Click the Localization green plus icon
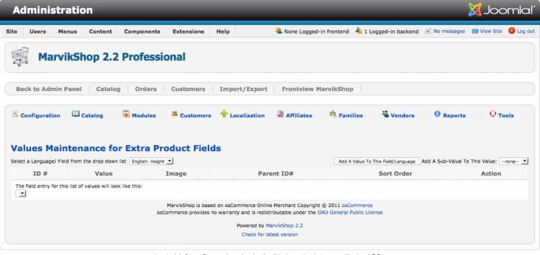The height and width of the screenshot is (255, 540). pyautogui.click(x=224, y=114)
